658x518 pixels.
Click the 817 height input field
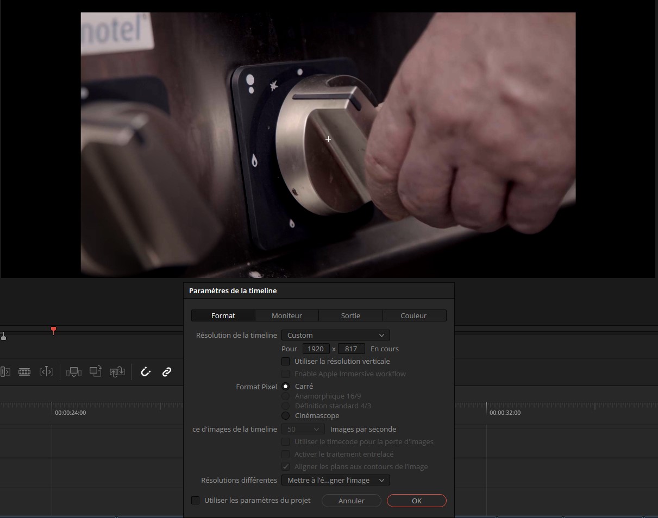click(351, 349)
